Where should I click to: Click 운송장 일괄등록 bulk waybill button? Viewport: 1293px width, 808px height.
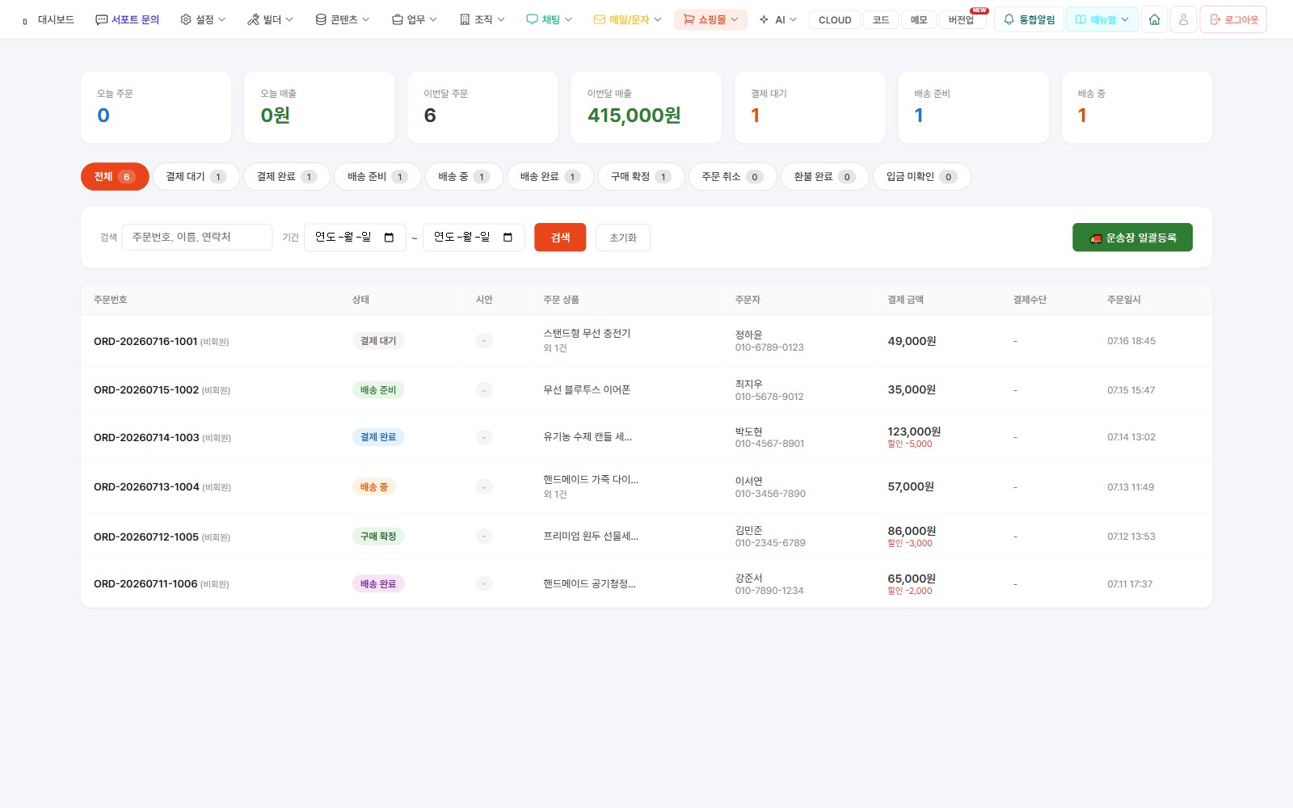[1132, 238]
